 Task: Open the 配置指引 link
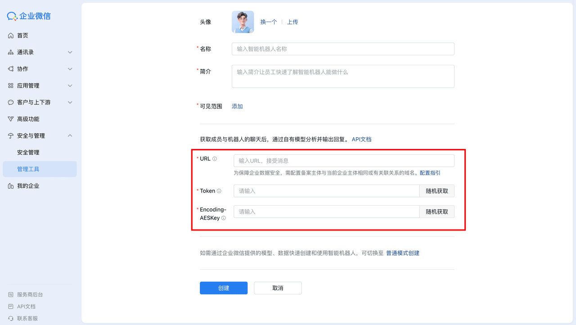(x=429, y=172)
